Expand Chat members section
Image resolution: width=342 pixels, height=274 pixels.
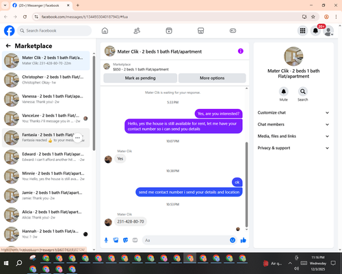[x=293, y=125]
